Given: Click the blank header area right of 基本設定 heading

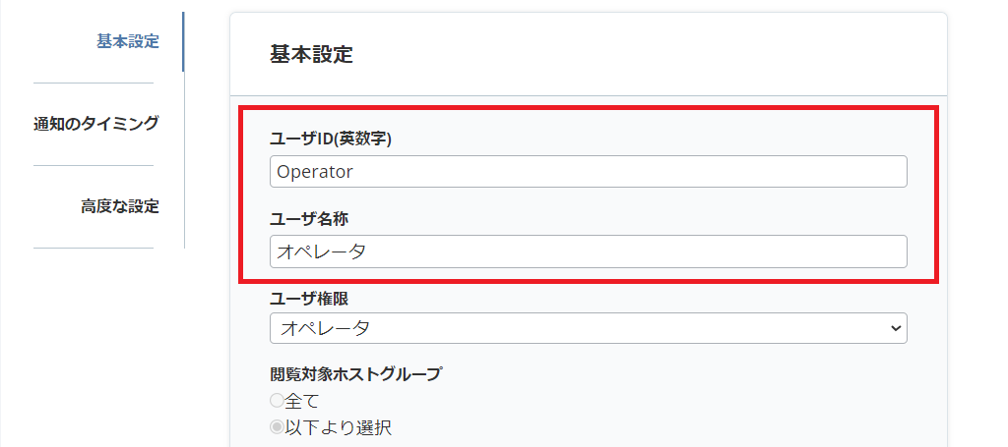Looking at the screenshot, I should (x=640, y=54).
